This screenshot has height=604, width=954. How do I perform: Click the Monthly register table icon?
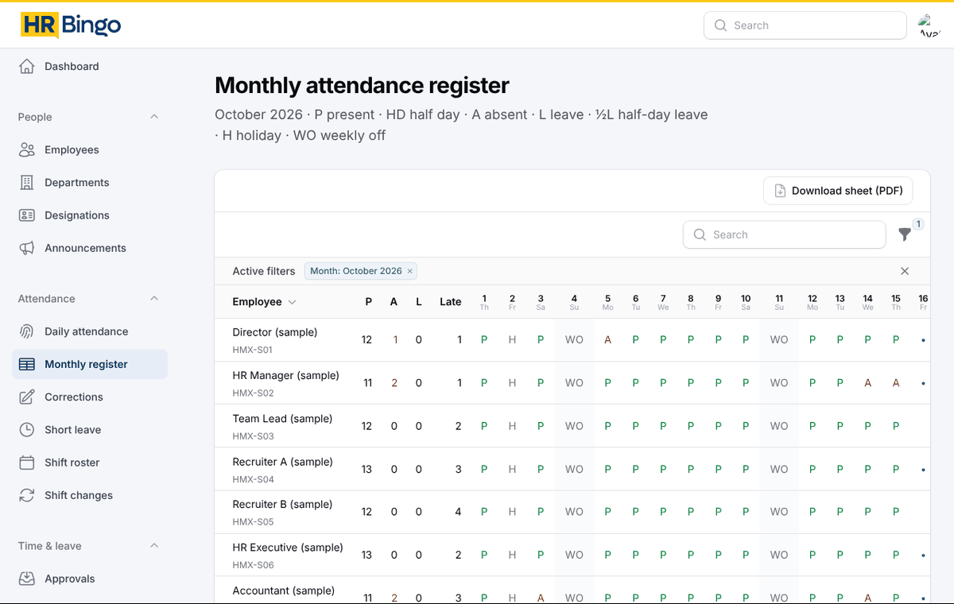[27, 364]
